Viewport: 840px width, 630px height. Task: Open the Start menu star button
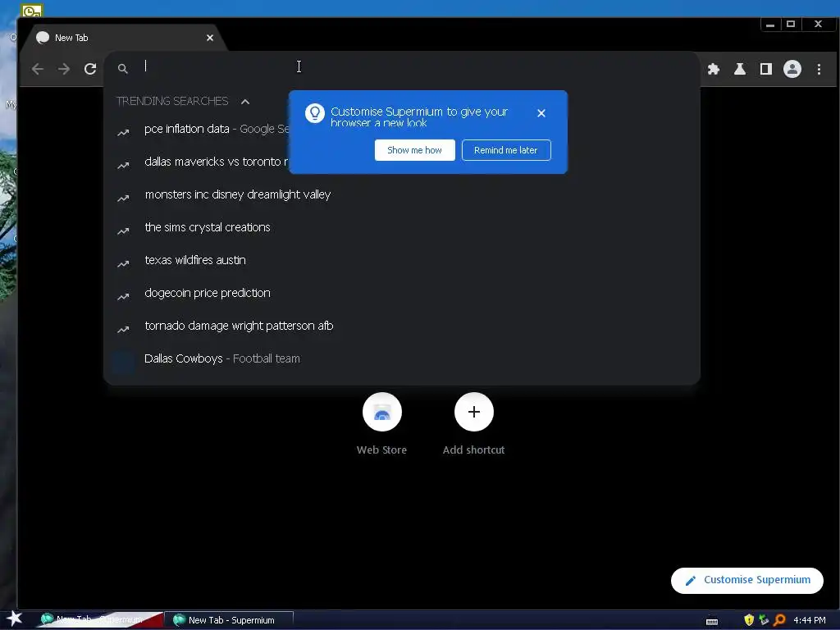(x=14, y=619)
